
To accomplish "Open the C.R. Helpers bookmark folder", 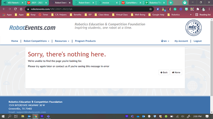I will point(59,15).
